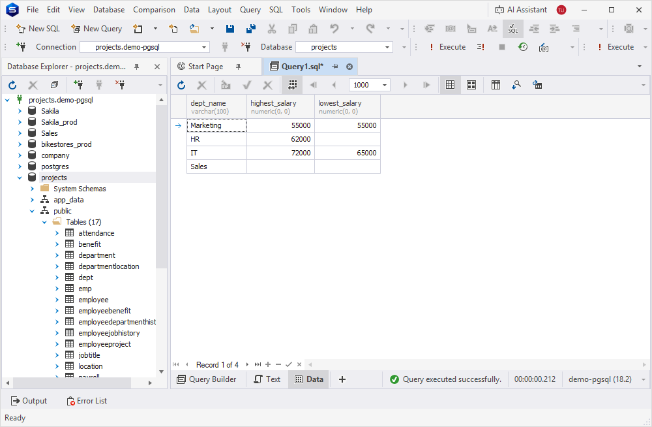652x427 pixels.
Task: Click the find in grid search icon
Action: (516, 86)
